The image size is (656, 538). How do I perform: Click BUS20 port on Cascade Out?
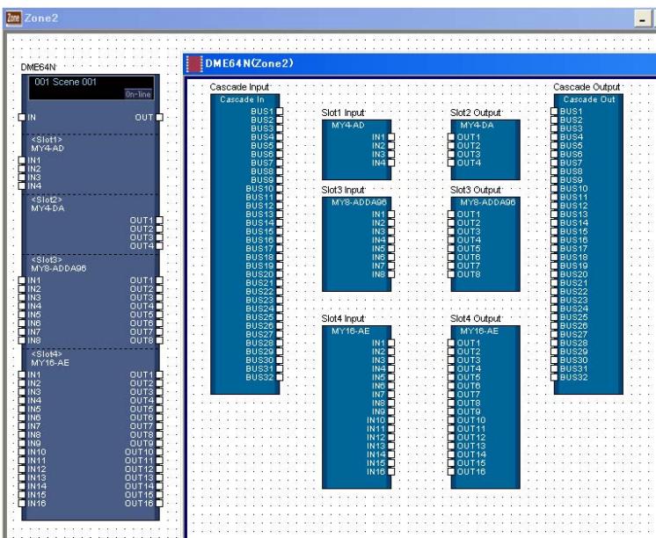coord(554,274)
